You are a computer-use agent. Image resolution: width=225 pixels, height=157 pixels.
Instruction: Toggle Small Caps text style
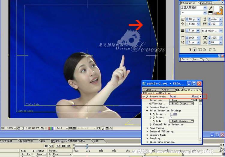point(204,49)
